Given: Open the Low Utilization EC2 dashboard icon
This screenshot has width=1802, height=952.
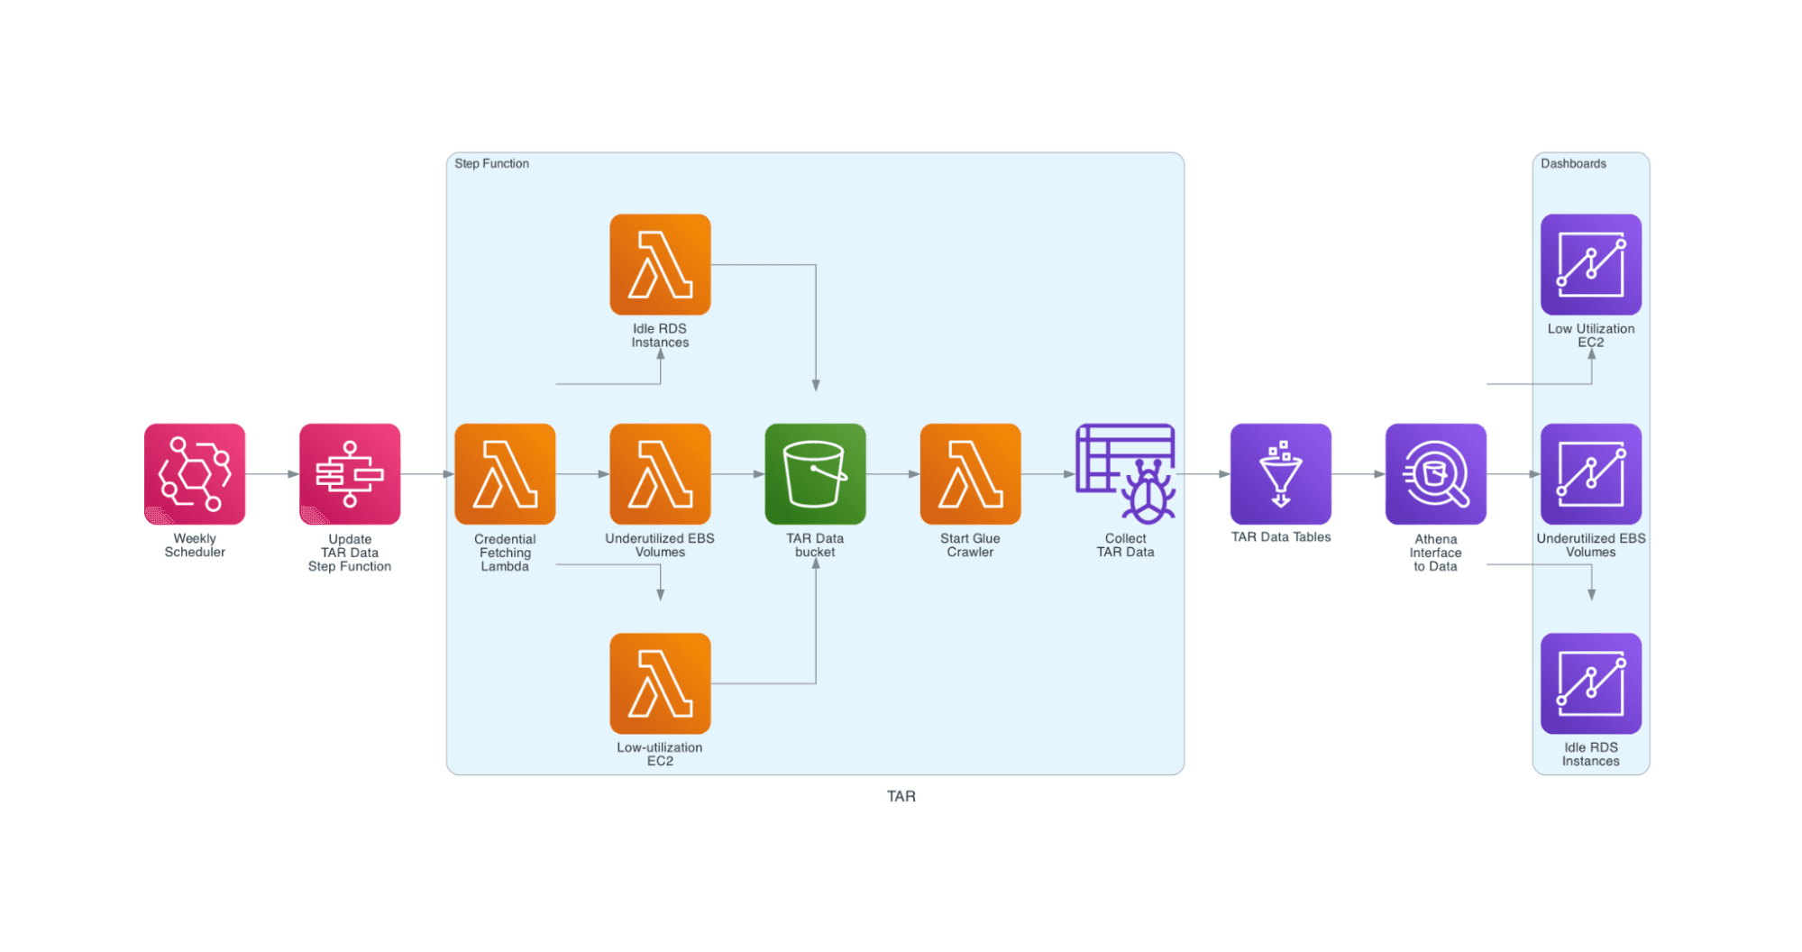Looking at the screenshot, I should pyautogui.click(x=1590, y=264).
